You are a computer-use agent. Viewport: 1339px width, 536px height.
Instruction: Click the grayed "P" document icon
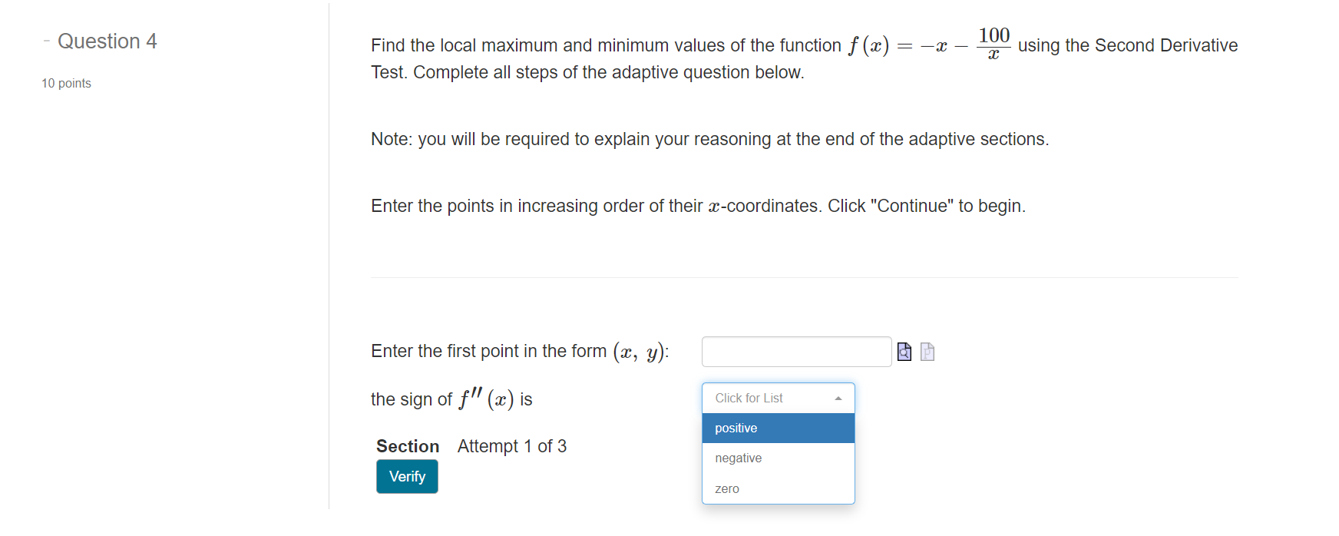927,352
